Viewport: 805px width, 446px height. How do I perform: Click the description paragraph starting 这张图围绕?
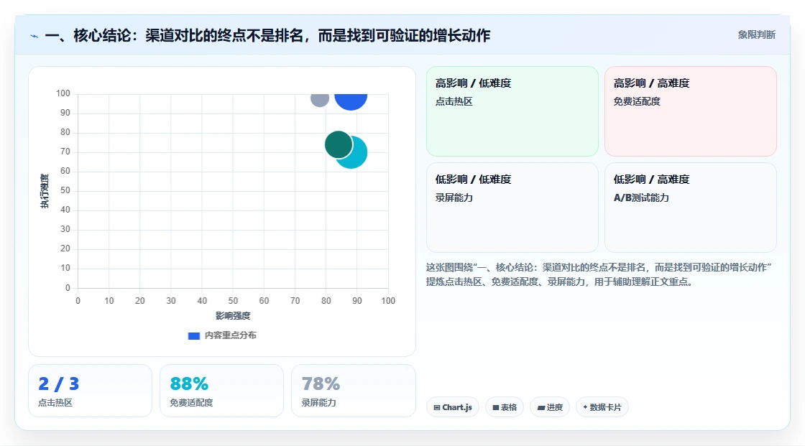pos(599,274)
